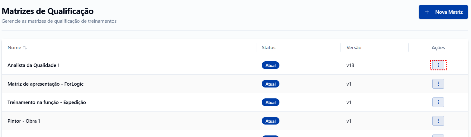The image size is (471, 137).
Task: Click Atual status badge for Analista da Qualidade 1
Action: pyautogui.click(x=270, y=65)
